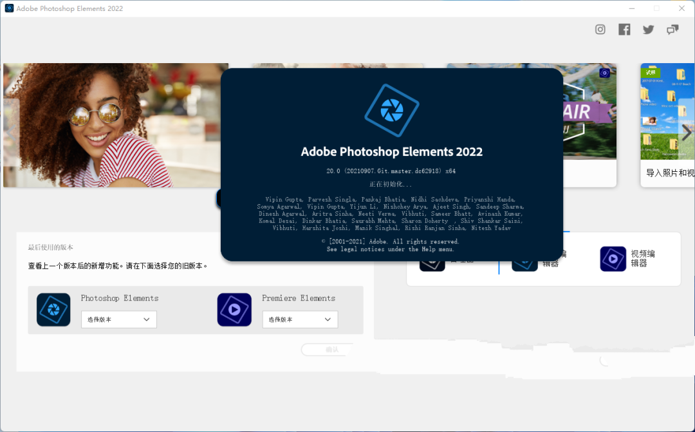Open the Facebook social icon
This screenshot has height=432, width=695.
pos(624,29)
